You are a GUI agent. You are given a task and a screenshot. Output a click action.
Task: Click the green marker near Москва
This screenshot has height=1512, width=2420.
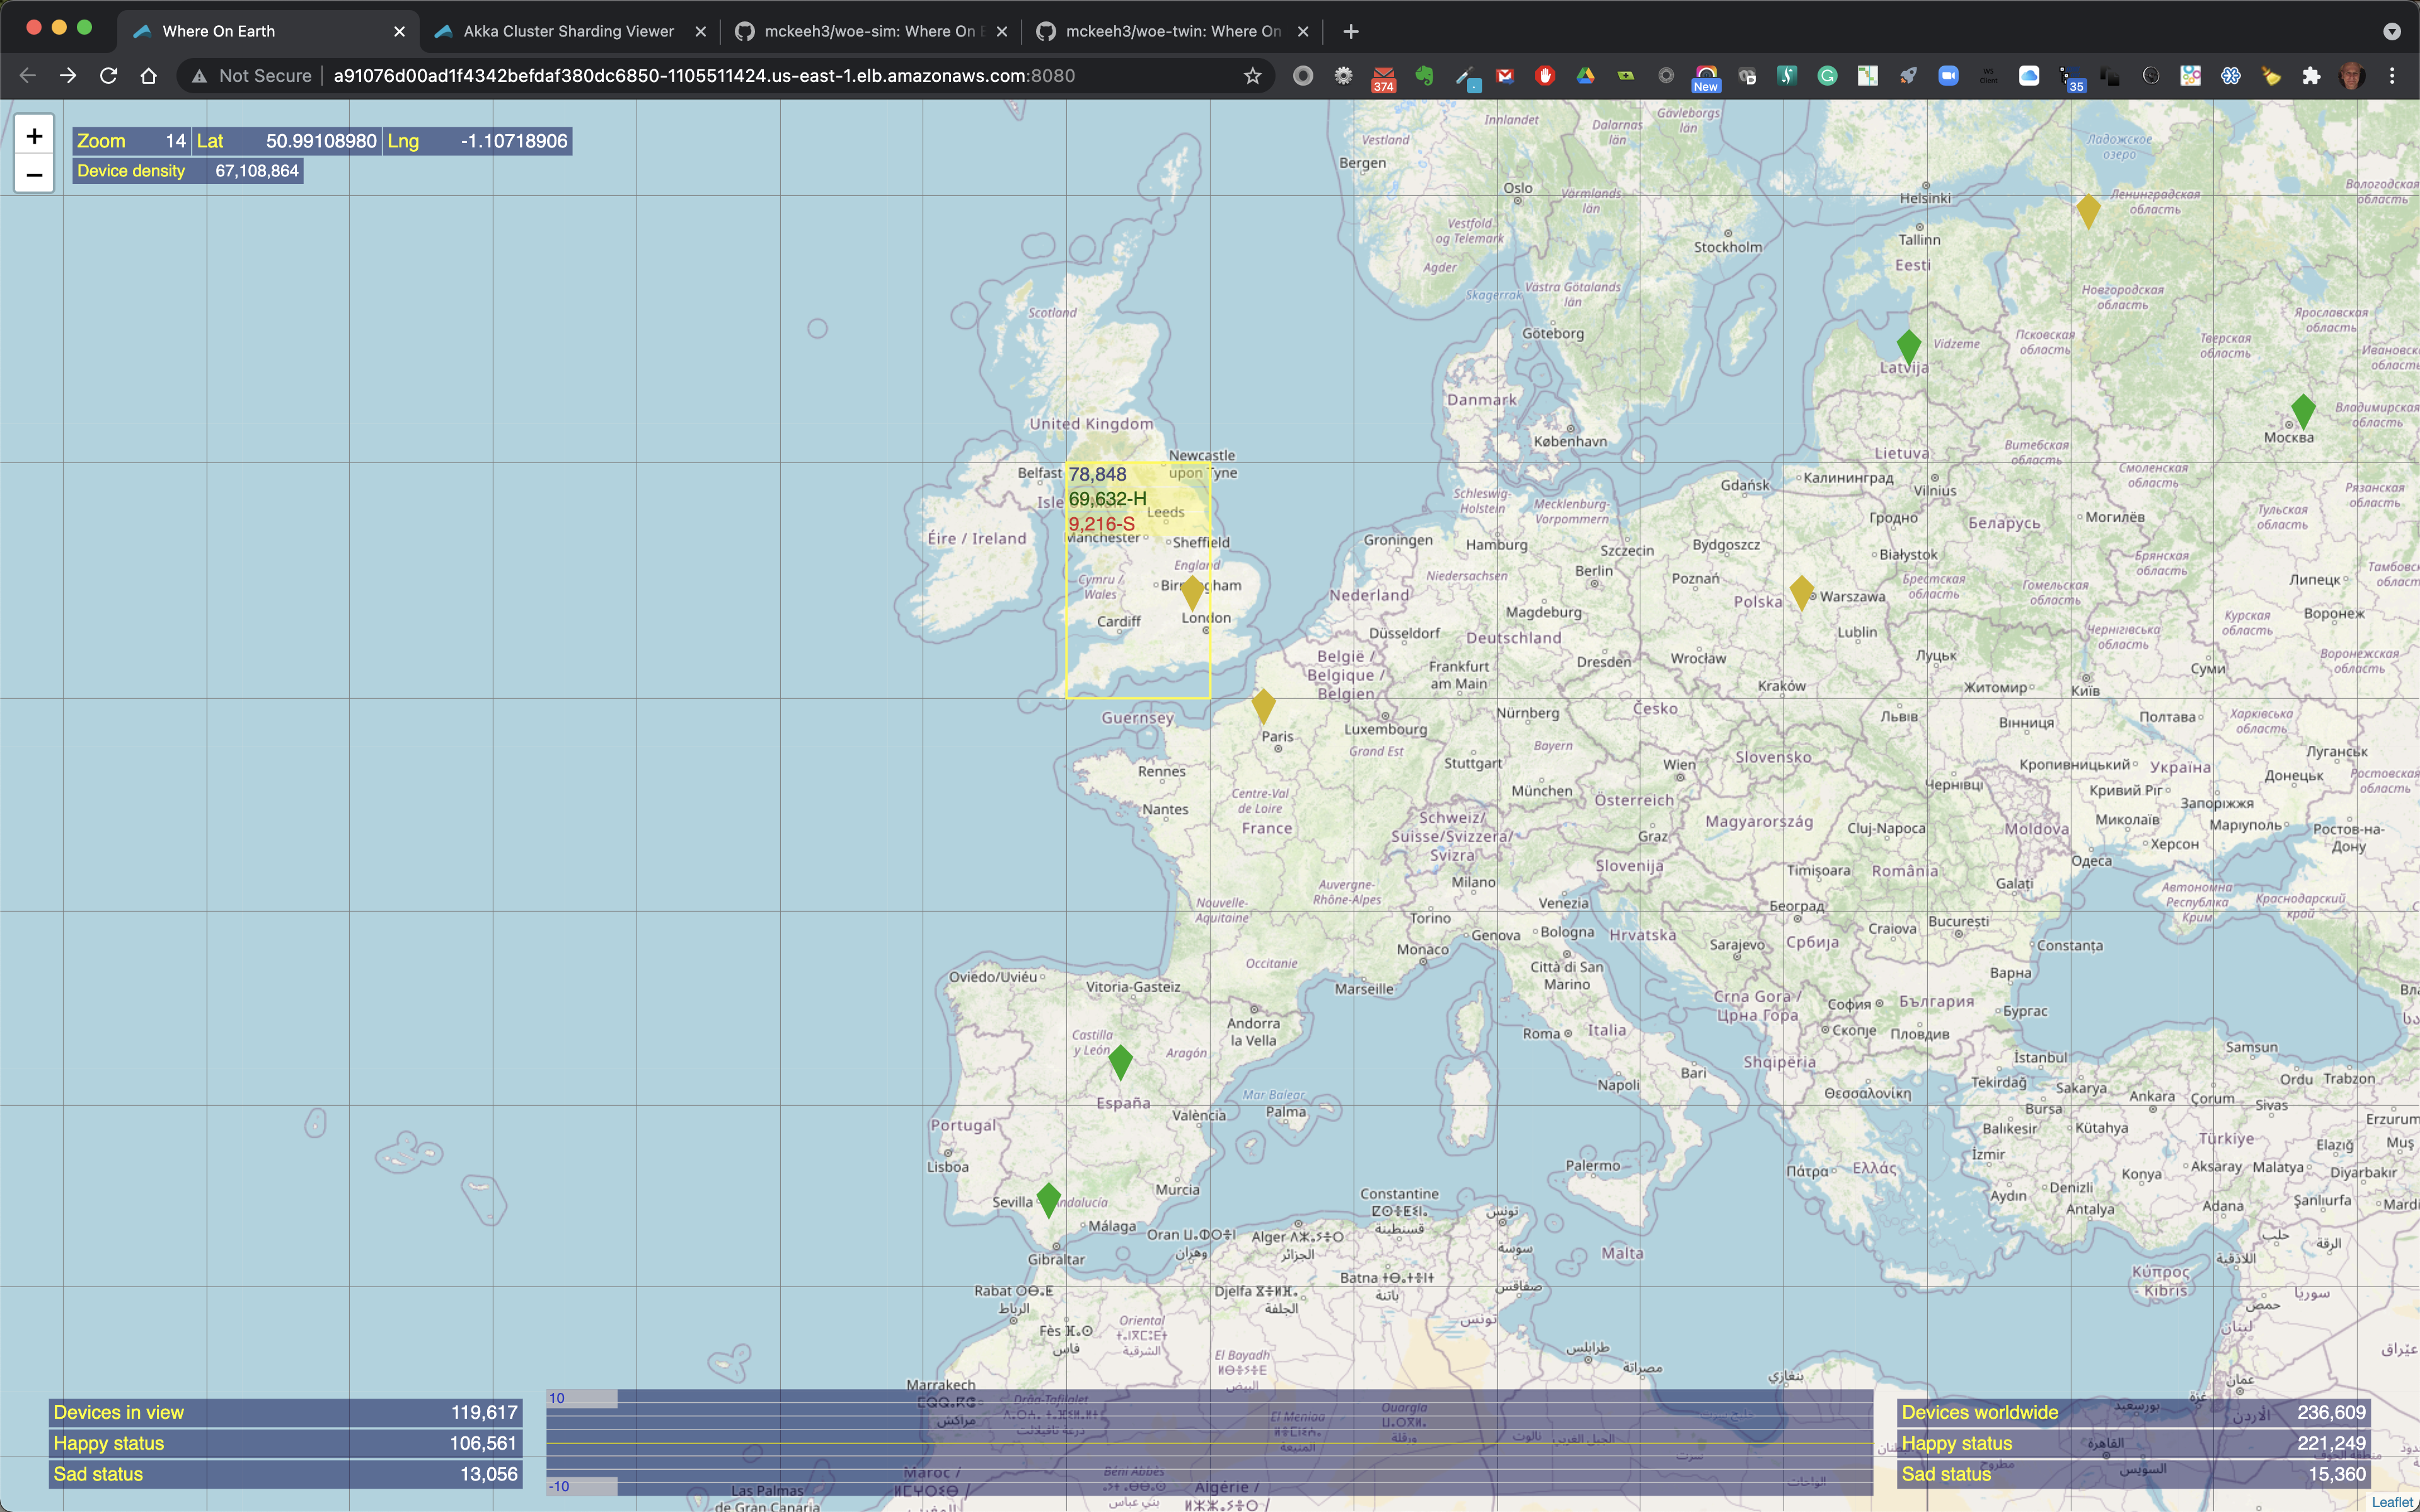(2303, 409)
